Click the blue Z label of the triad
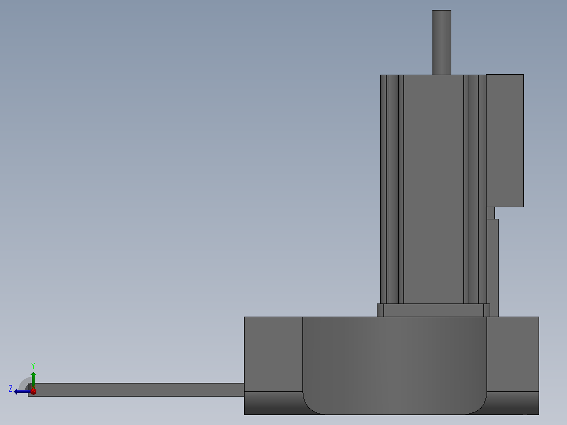 coord(11,389)
